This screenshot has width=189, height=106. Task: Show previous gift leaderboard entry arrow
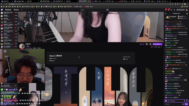(165, 18)
